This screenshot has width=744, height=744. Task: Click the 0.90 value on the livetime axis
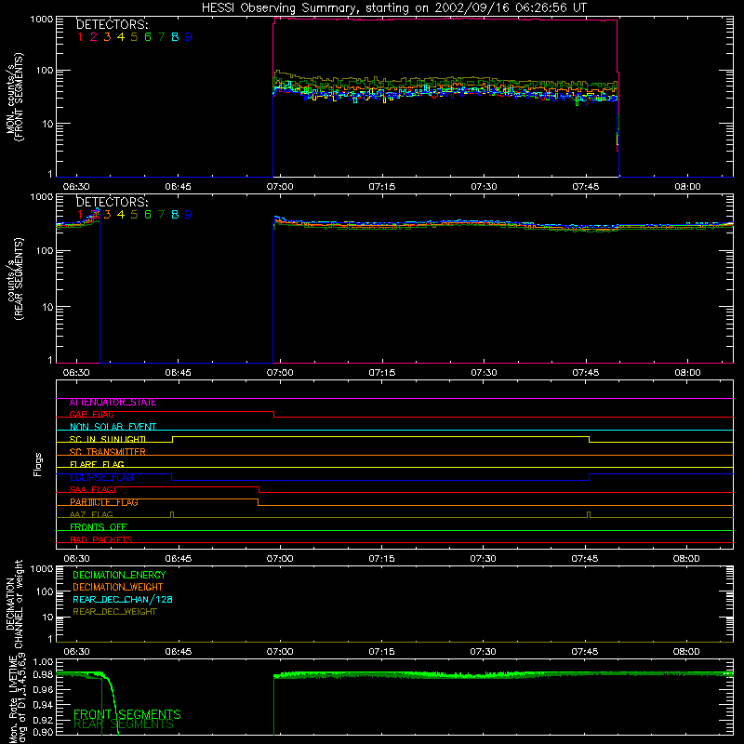coord(43,732)
